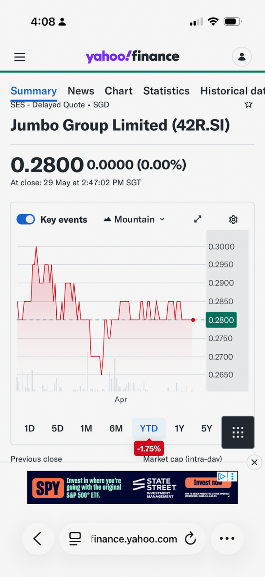The width and height of the screenshot is (265, 577).
Task: Reload page using refresh icon
Action: click(x=191, y=538)
